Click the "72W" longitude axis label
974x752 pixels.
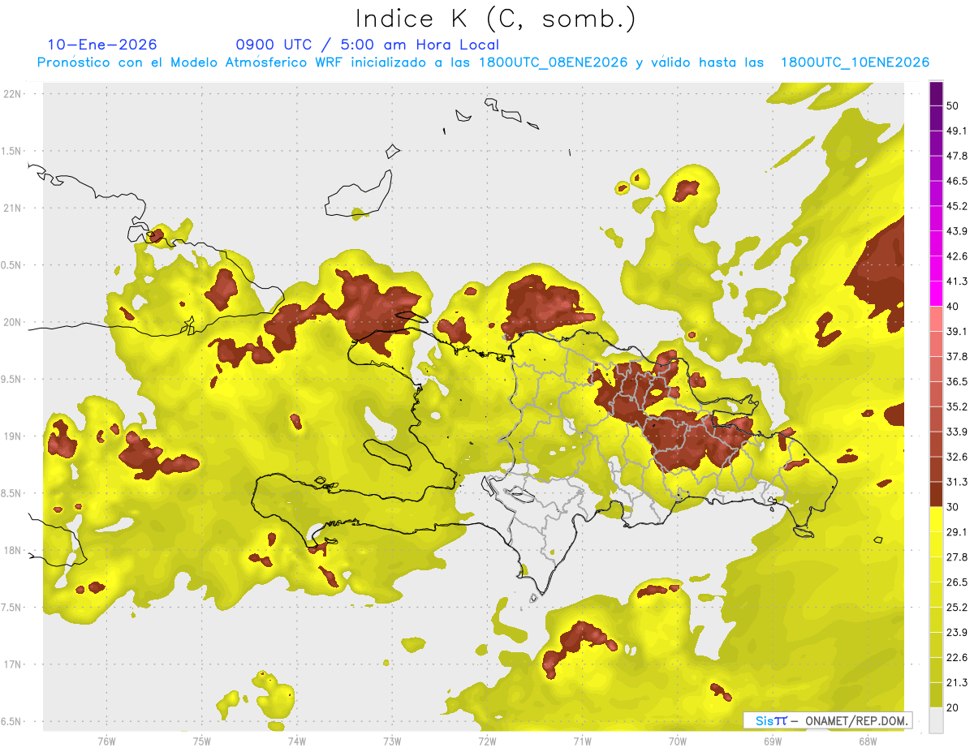[487, 741]
